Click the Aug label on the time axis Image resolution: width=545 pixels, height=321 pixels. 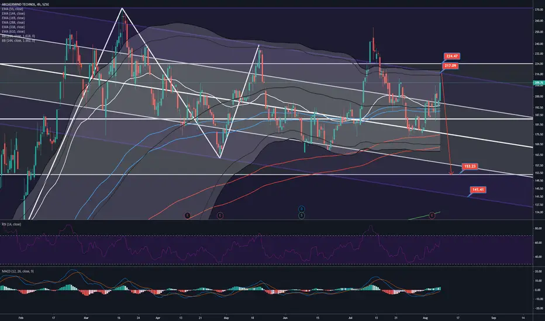(426, 317)
